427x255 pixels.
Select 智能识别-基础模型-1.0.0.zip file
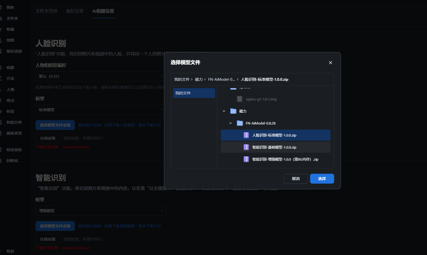[x=274, y=147]
